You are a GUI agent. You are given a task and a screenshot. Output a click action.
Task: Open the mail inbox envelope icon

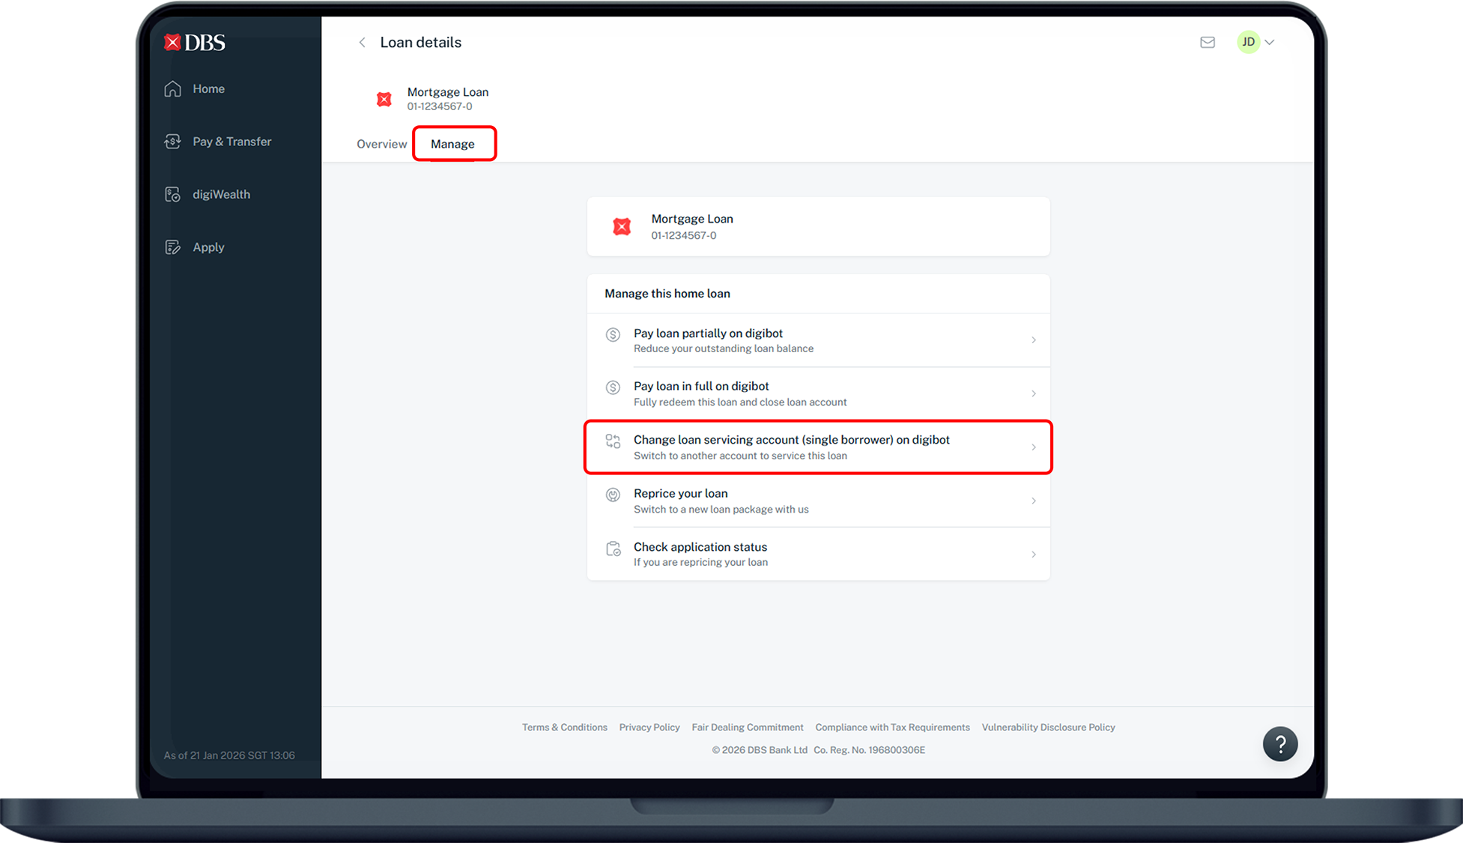click(x=1207, y=42)
